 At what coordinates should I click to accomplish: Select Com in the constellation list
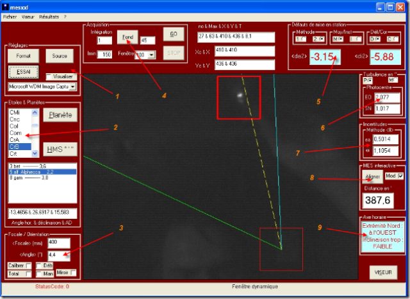(x=15, y=133)
